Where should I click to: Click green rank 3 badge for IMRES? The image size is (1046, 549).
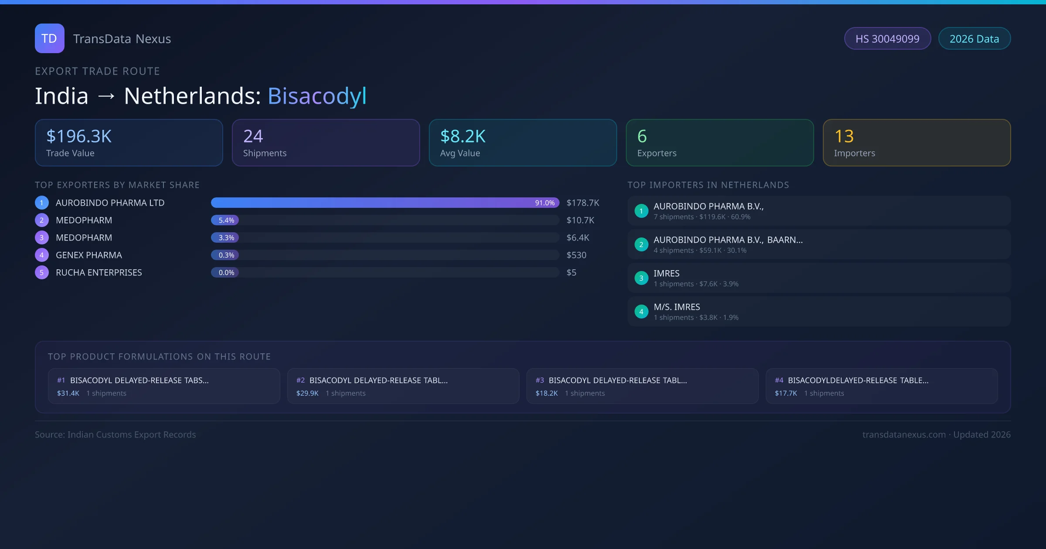tap(641, 278)
